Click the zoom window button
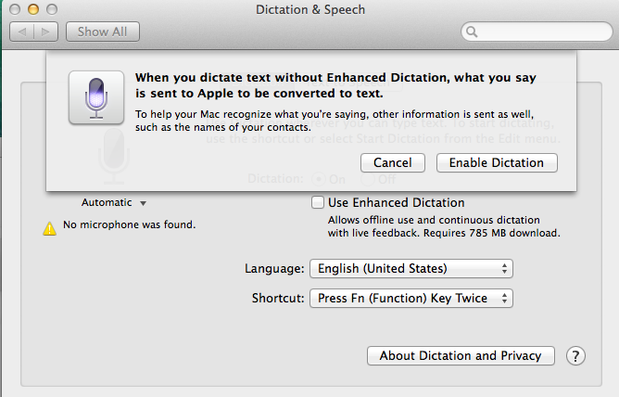The image size is (619, 397). pyautogui.click(x=52, y=9)
